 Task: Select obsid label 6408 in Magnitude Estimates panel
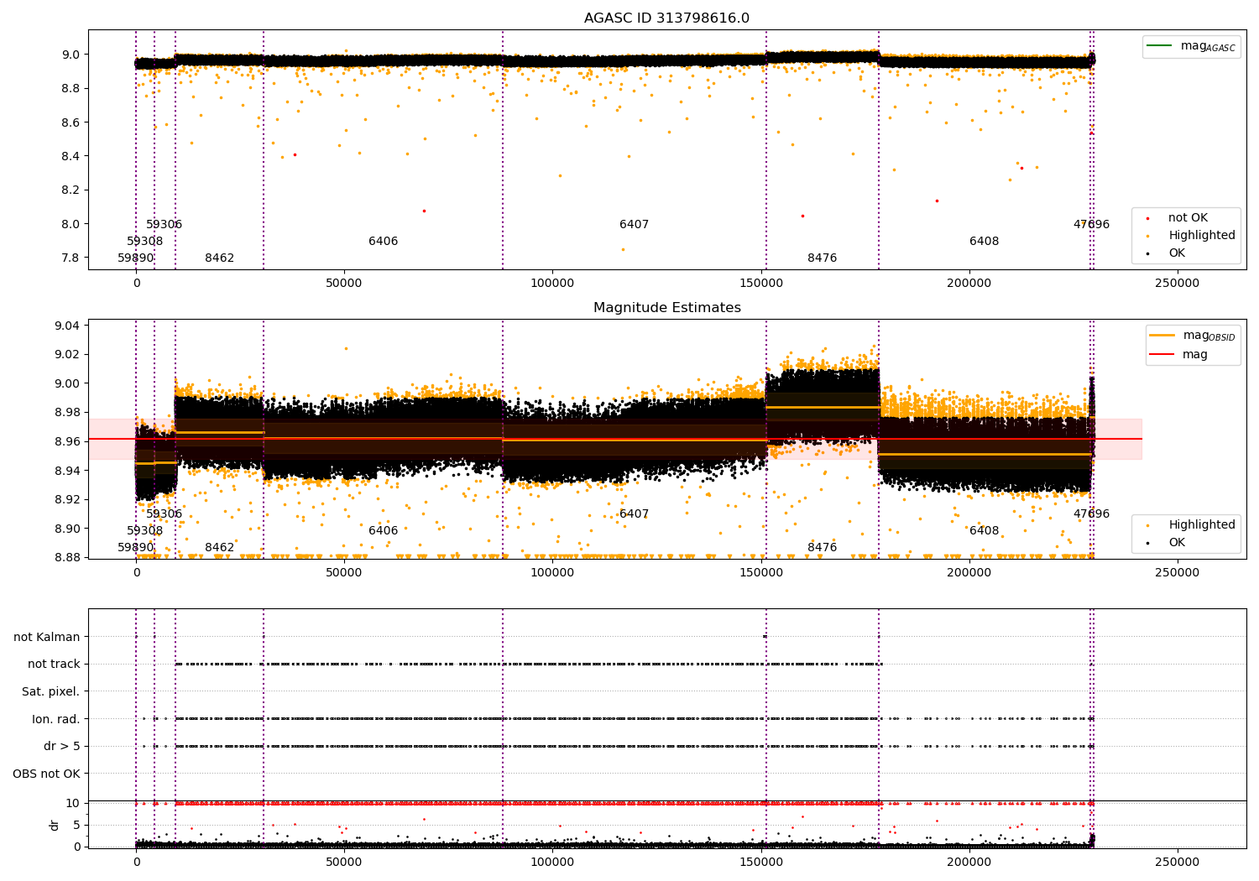tap(985, 531)
